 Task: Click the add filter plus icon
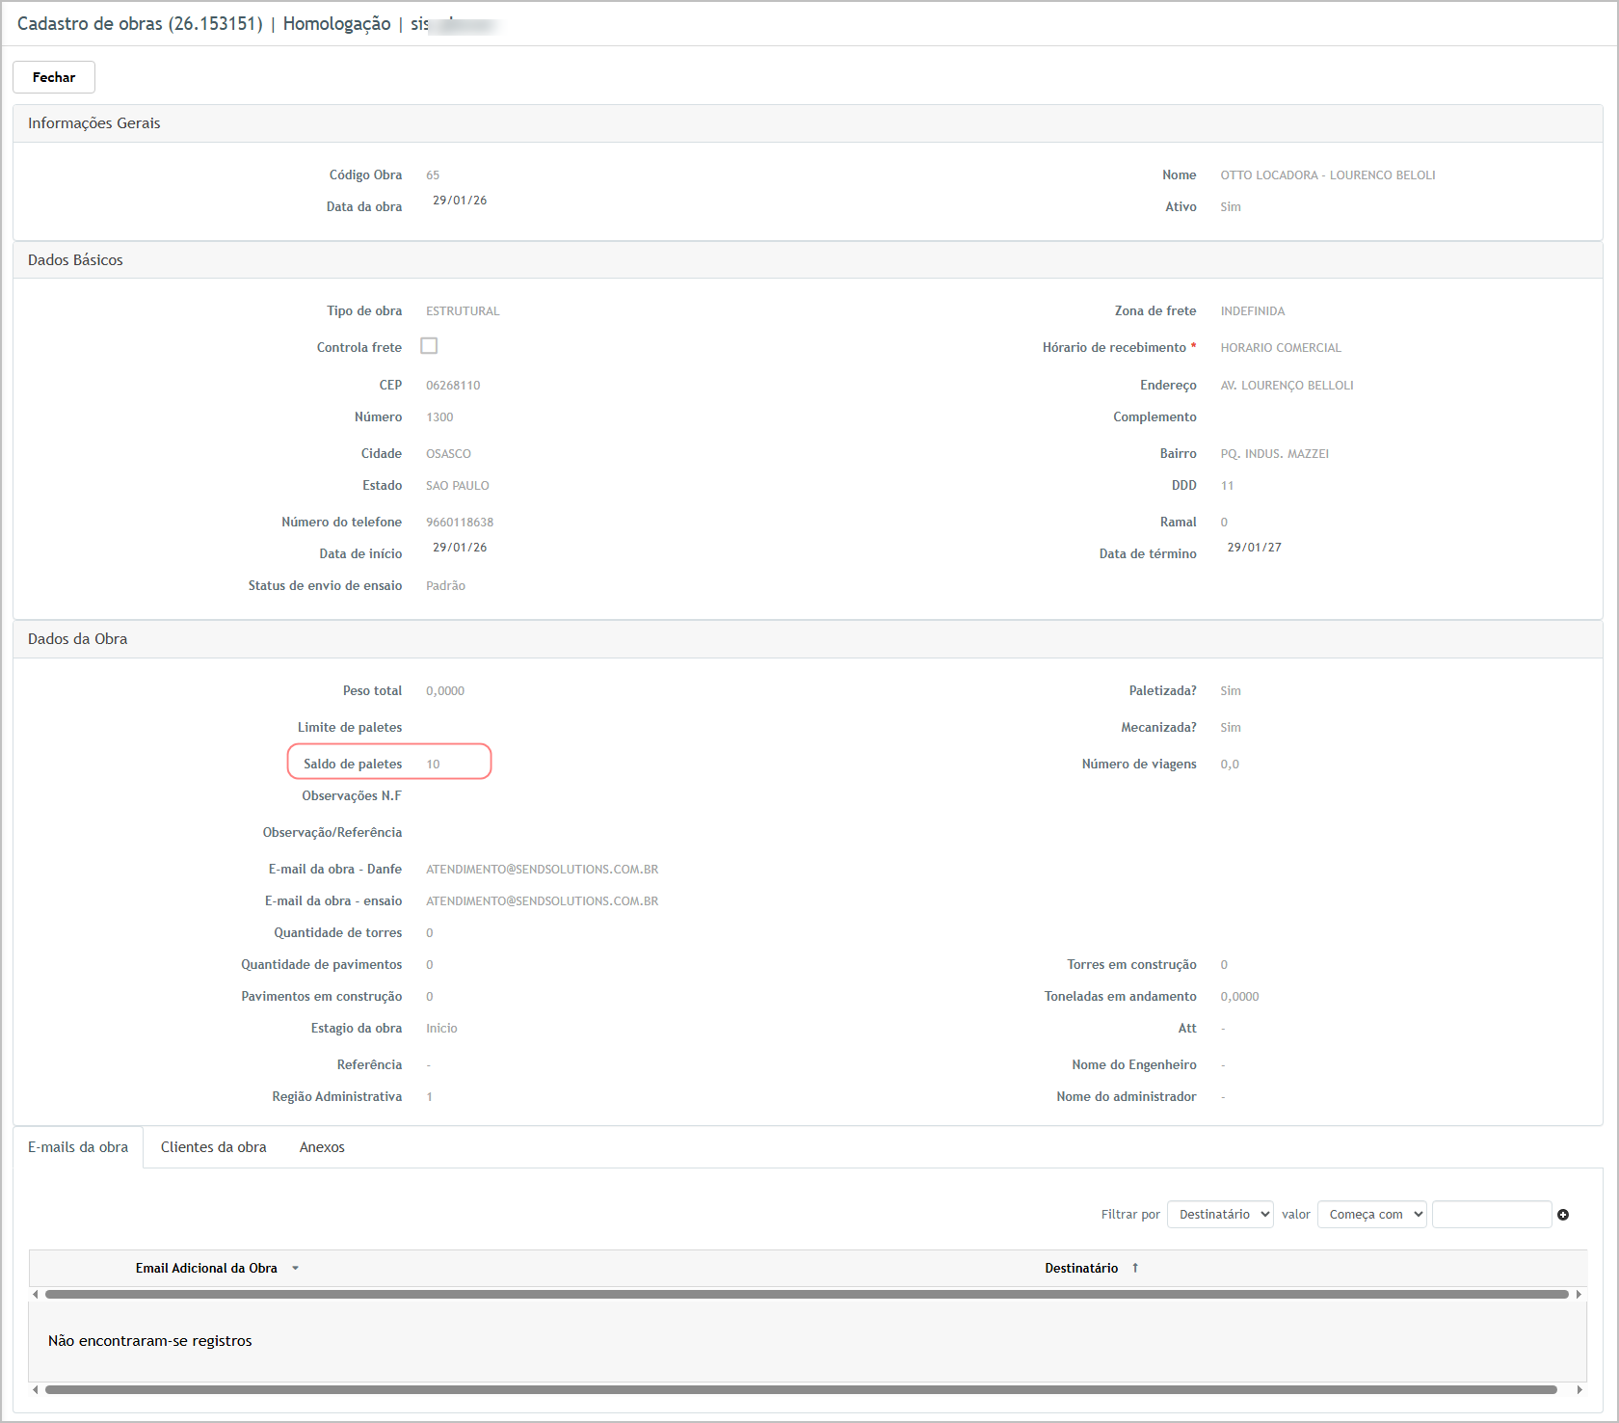[1563, 1215]
